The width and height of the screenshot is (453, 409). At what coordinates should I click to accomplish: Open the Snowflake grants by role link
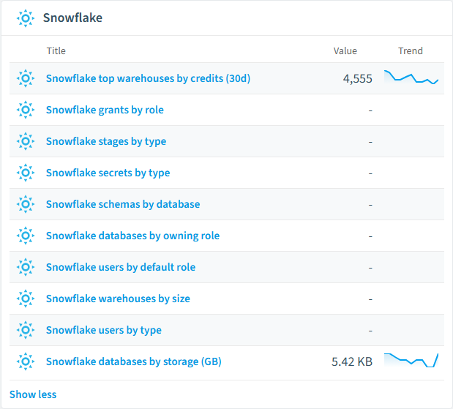(x=105, y=110)
